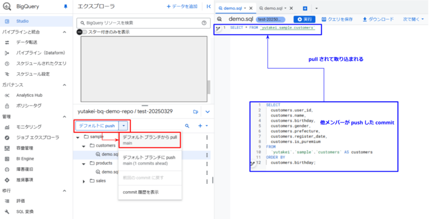The width and height of the screenshot is (429, 219).
Task: Open more options for products folder
Action: [207, 164]
